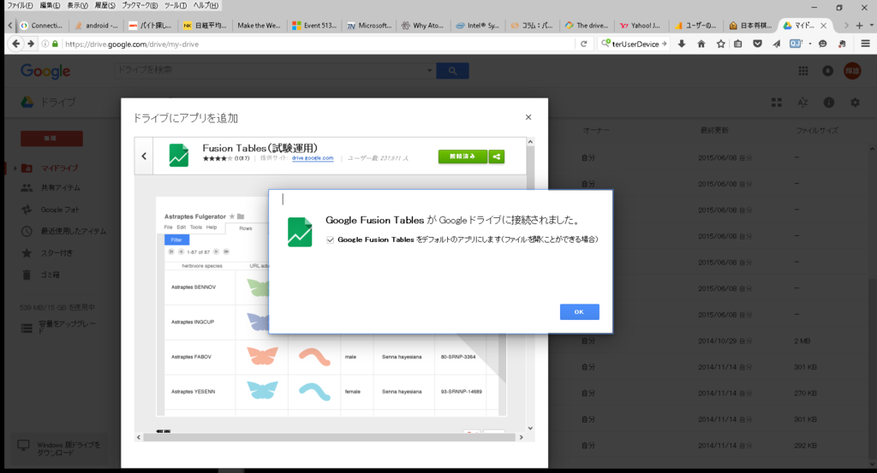Click OK in the Fusion Tables dialog
The width and height of the screenshot is (877, 473).
click(579, 311)
